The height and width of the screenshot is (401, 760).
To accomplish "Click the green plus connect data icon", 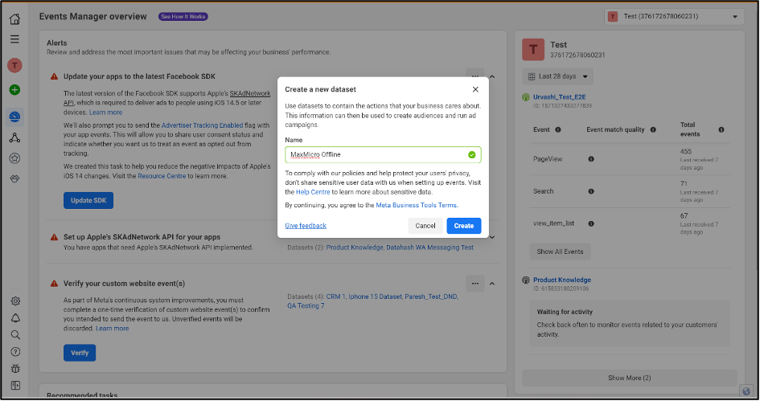I will [14, 89].
